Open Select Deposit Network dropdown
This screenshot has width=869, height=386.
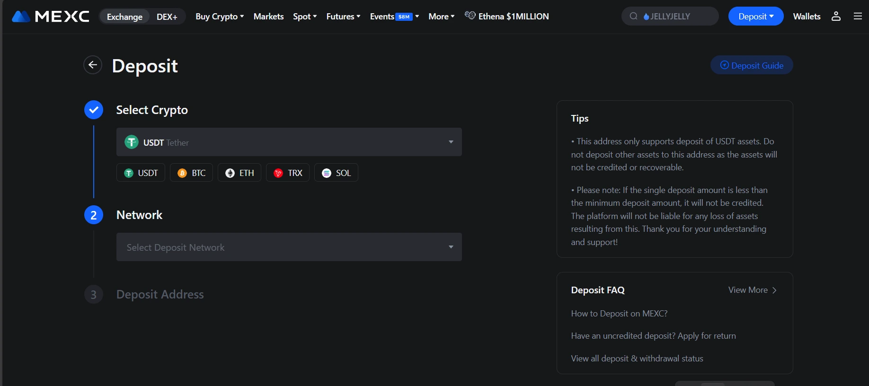click(289, 247)
